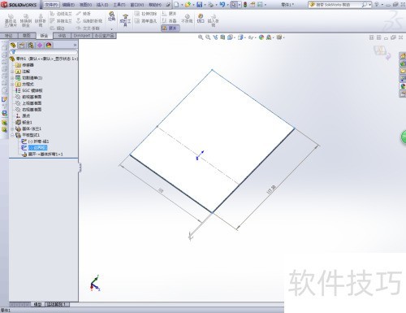Expand the Base-Flange1 tree node
This screenshot has width=406, height=313.
(x=12, y=128)
